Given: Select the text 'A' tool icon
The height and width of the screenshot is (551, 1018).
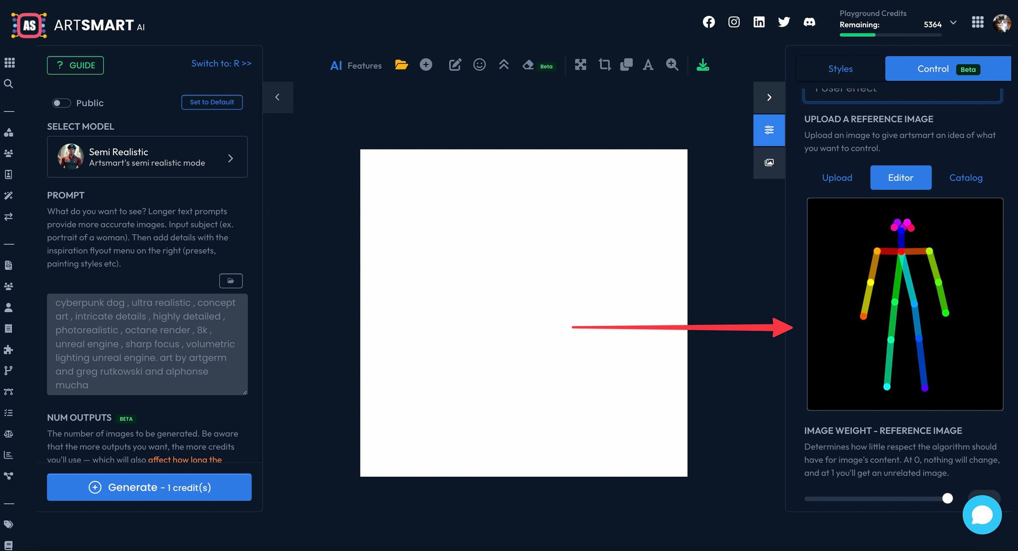Looking at the screenshot, I should click(648, 65).
